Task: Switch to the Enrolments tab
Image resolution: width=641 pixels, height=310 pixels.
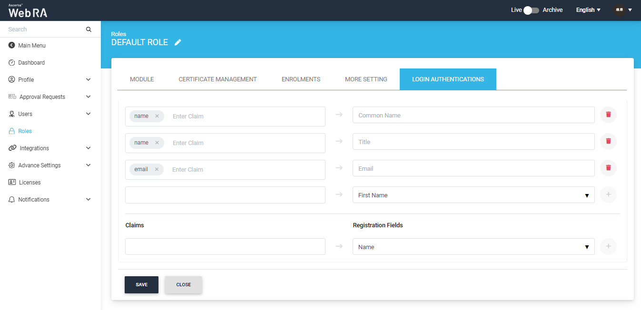Action: click(x=301, y=79)
